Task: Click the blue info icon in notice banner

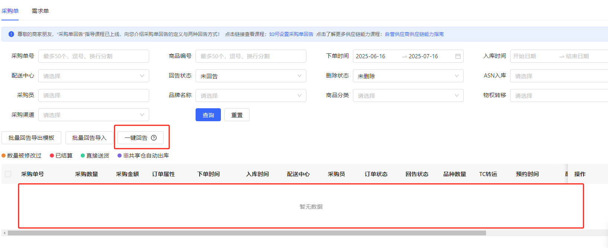Action: pyautogui.click(x=11, y=34)
